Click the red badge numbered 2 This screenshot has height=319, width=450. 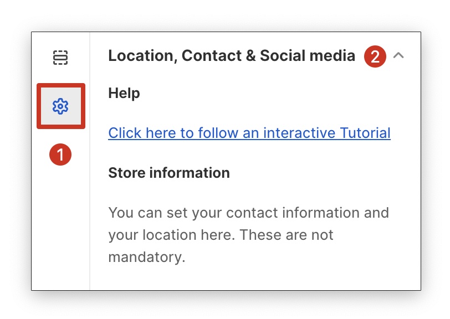click(375, 56)
